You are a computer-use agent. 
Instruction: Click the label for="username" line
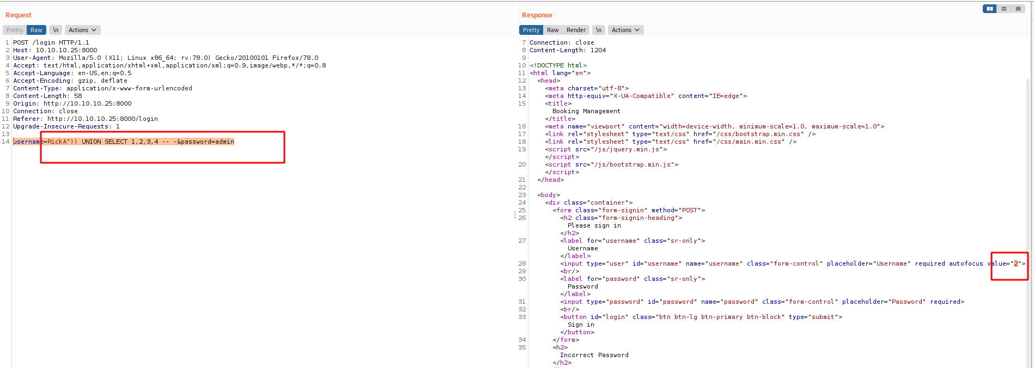tap(633, 241)
